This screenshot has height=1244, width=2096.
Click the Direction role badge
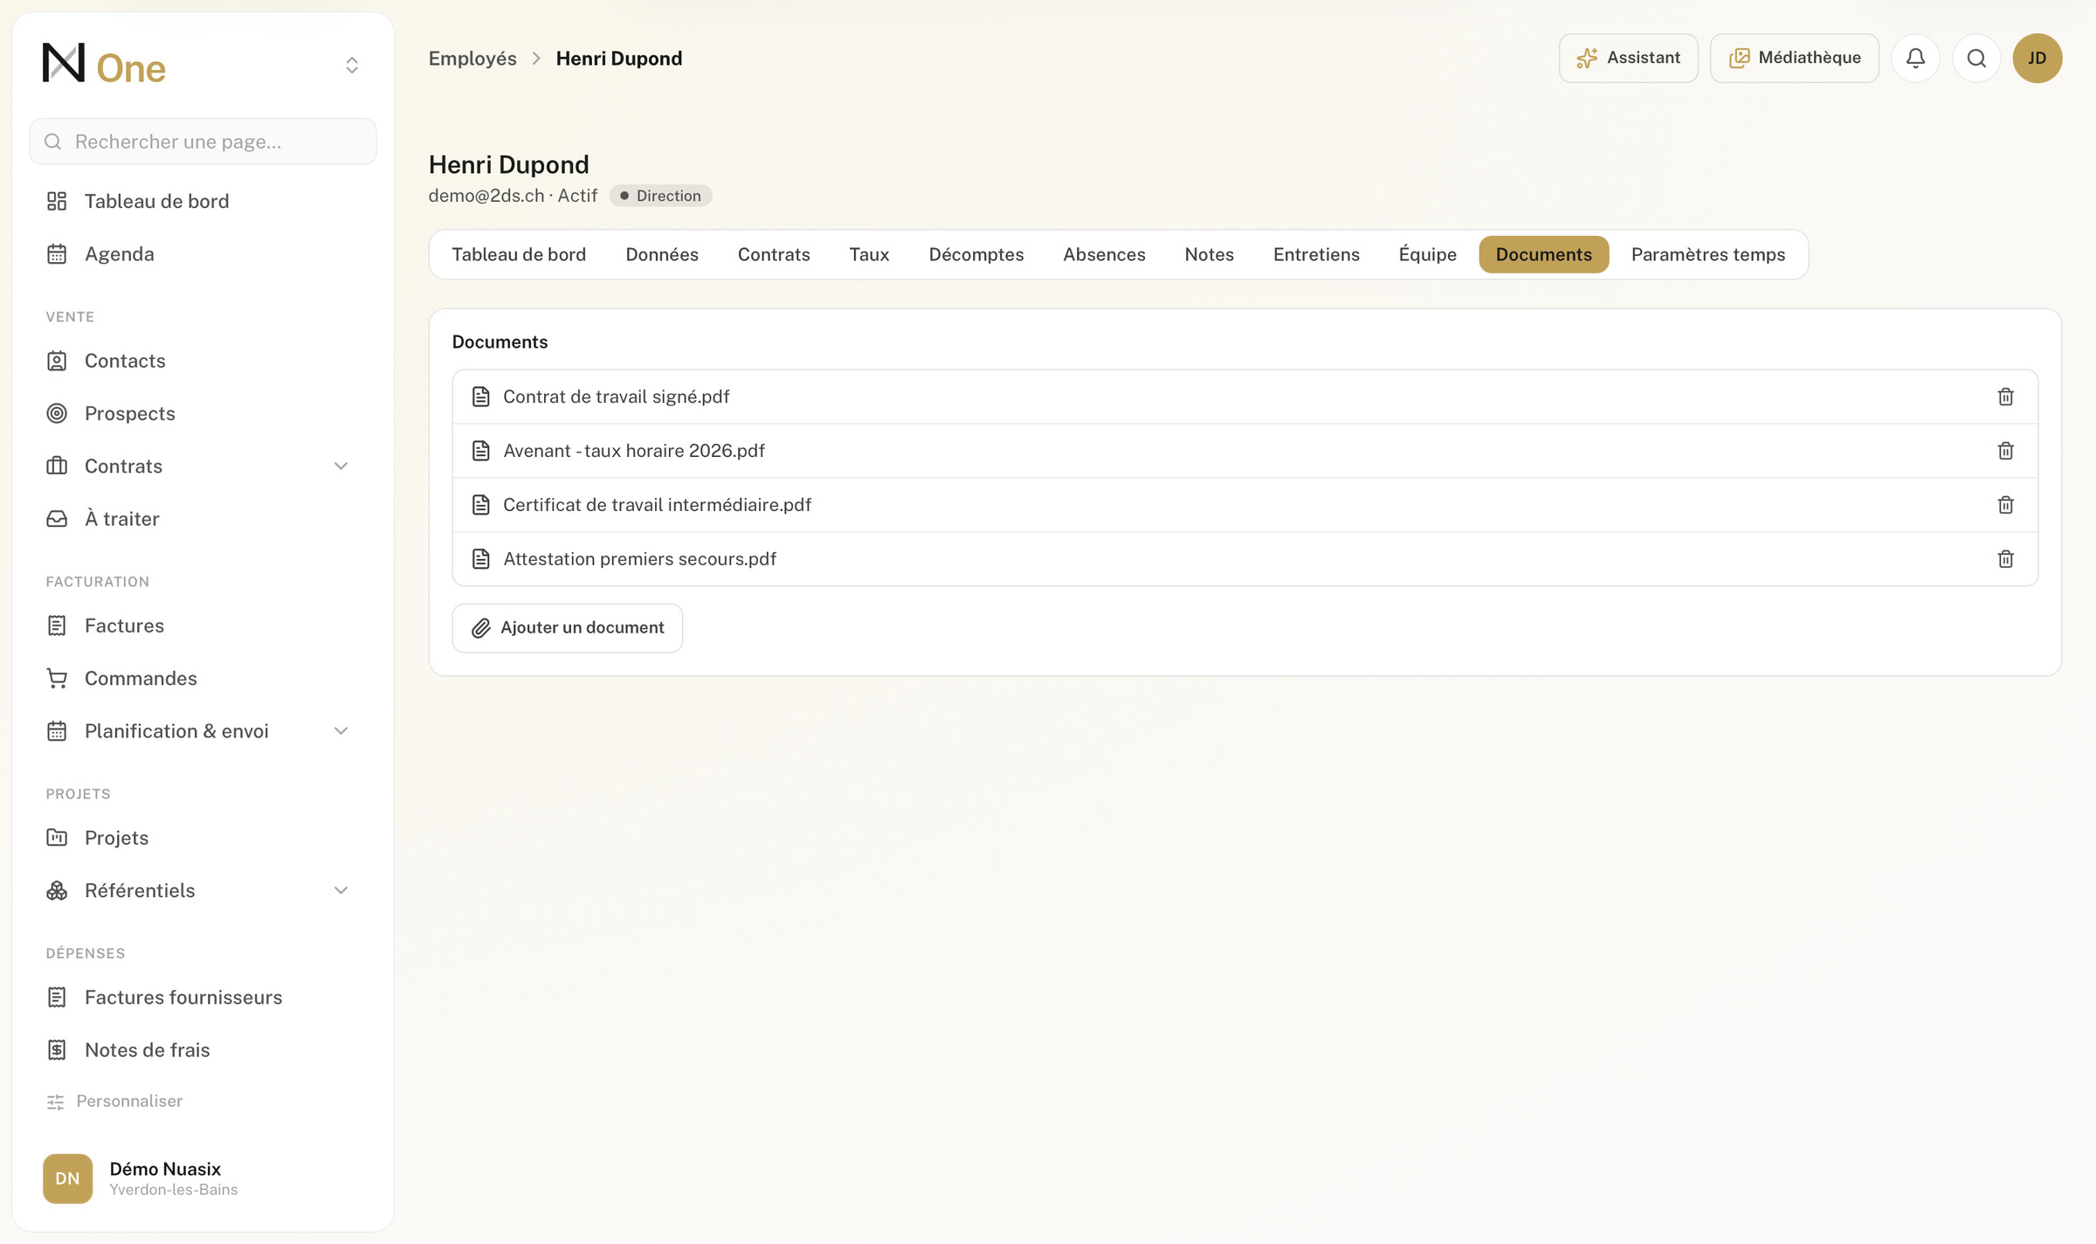pyautogui.click(x=660, y=196)
